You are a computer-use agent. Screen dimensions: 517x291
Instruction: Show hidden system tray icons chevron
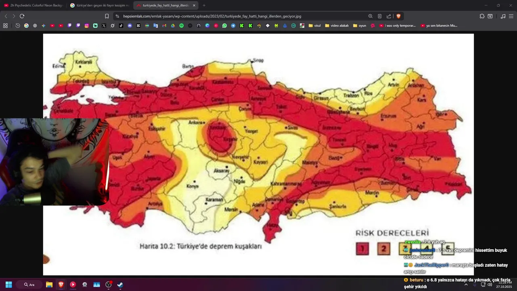(x=466, y=285)
